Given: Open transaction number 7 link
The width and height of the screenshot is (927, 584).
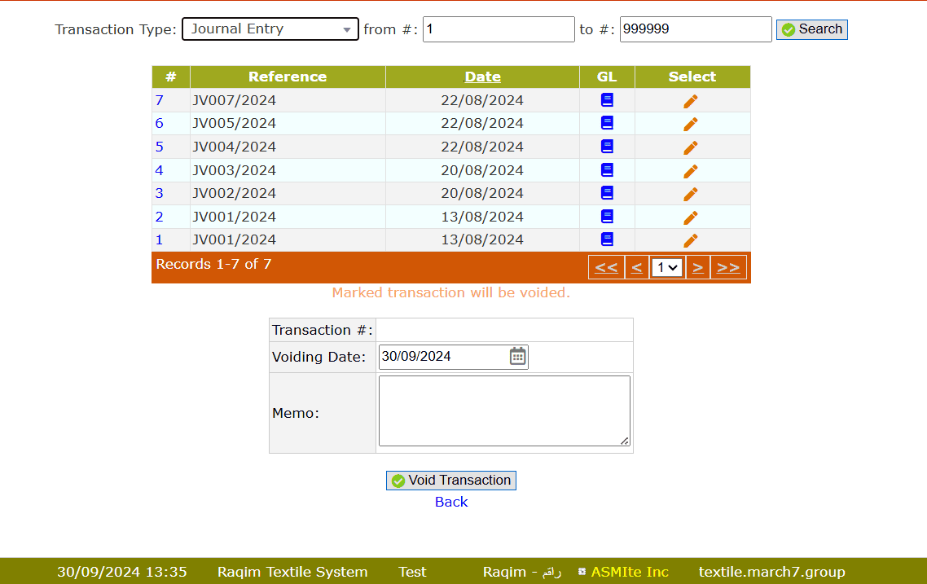Looking at the screenshot, I should (160, 100).
